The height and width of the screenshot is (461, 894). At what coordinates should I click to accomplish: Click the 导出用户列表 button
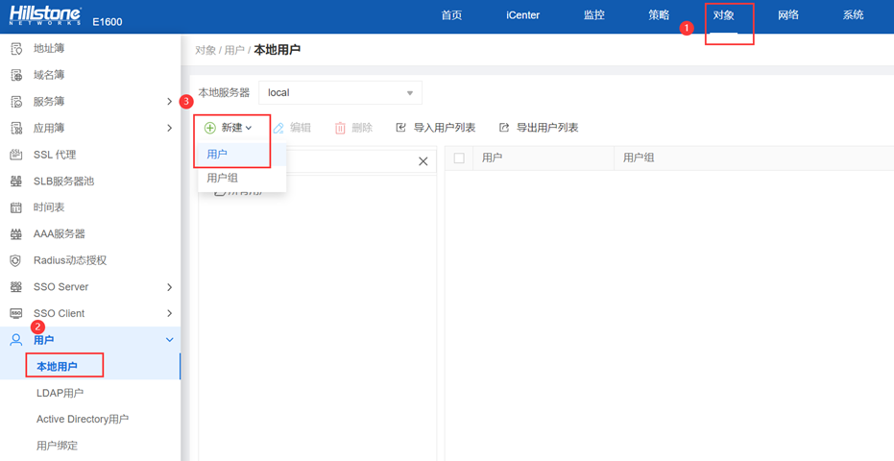click(x=539, y=128)
